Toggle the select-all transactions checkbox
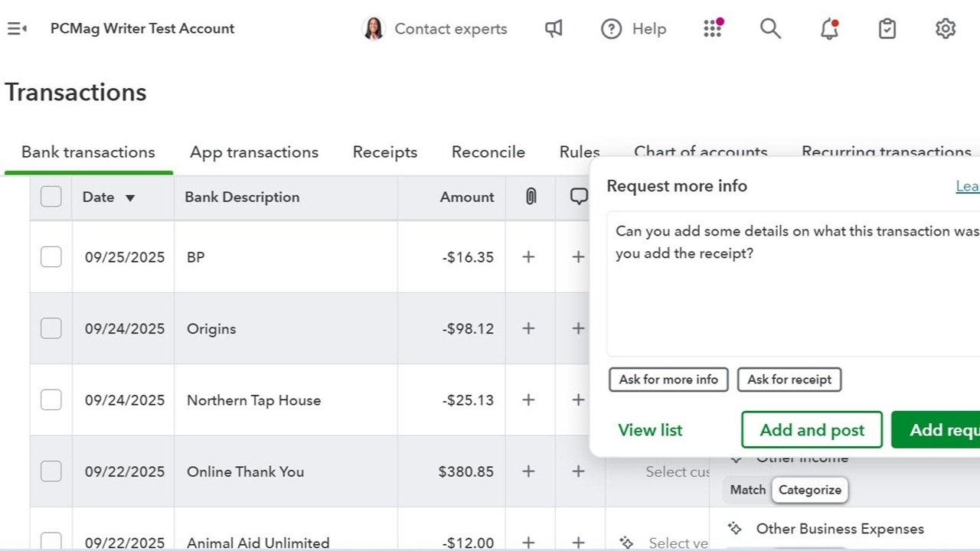Image resolution: width=980 pixels, height=551 pixels. (51, 197)
